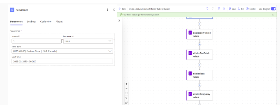Open the Frequency dropdown showing Hour

pos(88,41)
